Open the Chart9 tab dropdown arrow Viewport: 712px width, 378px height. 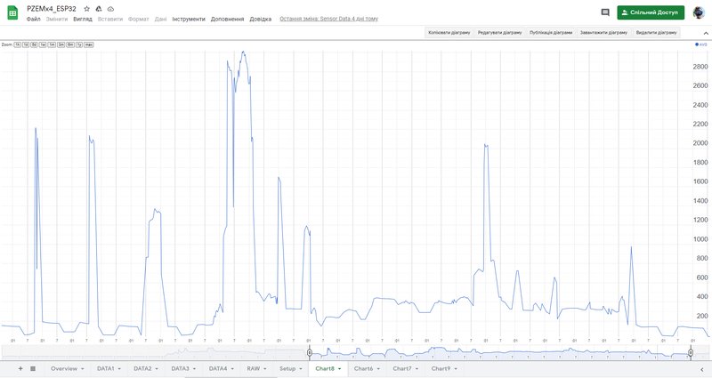tap(456, 369)
